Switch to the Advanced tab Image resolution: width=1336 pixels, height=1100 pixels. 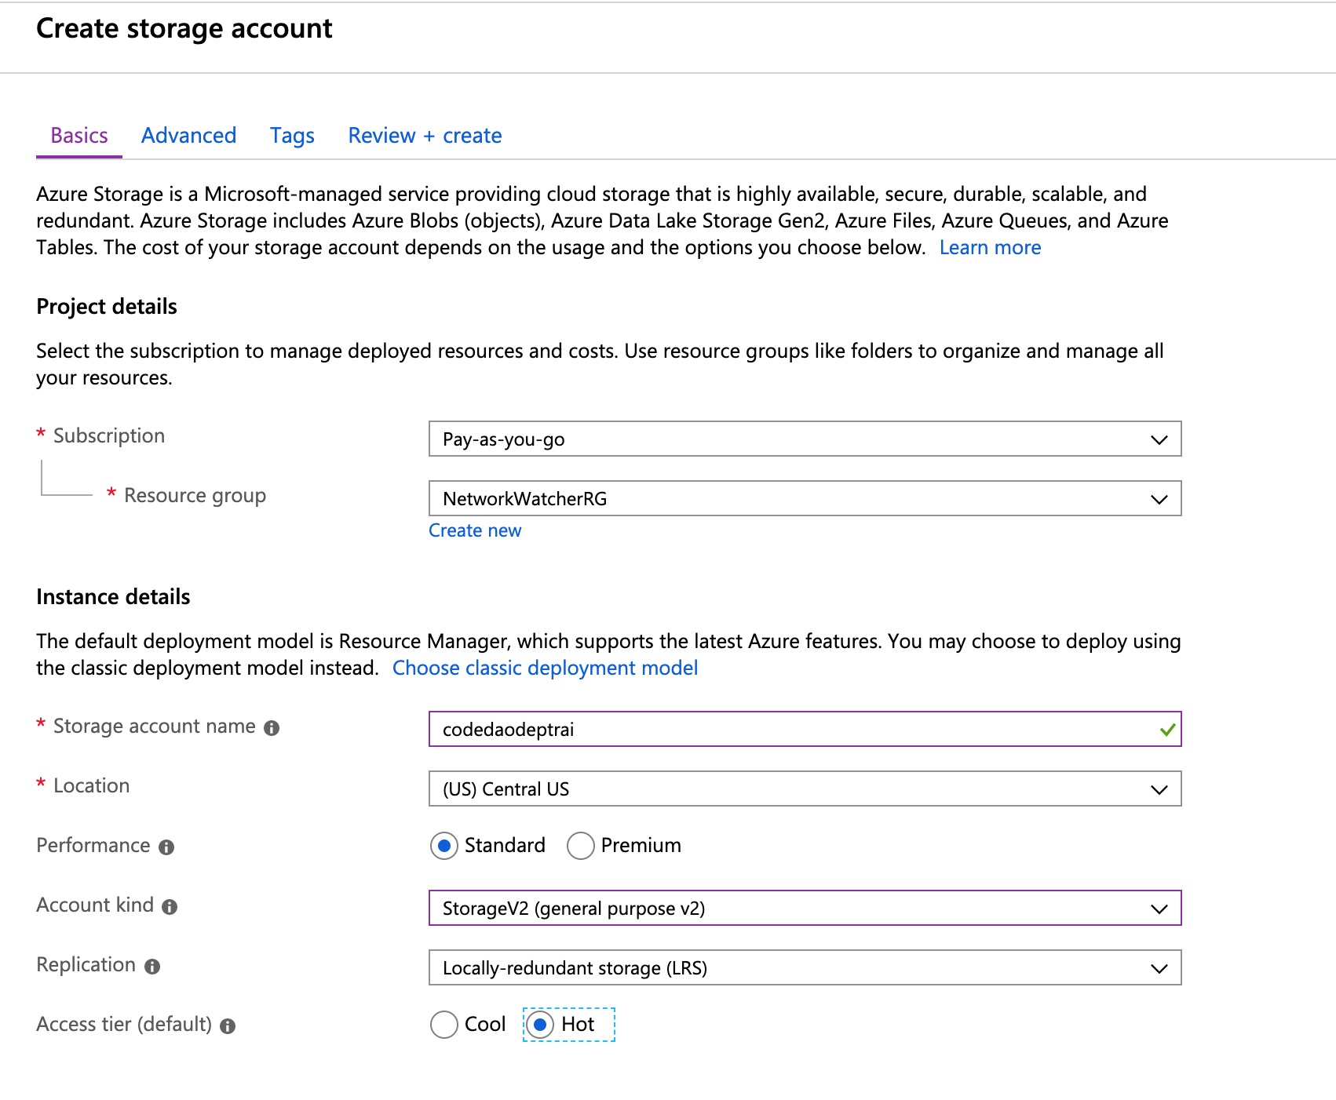point(188,136)
